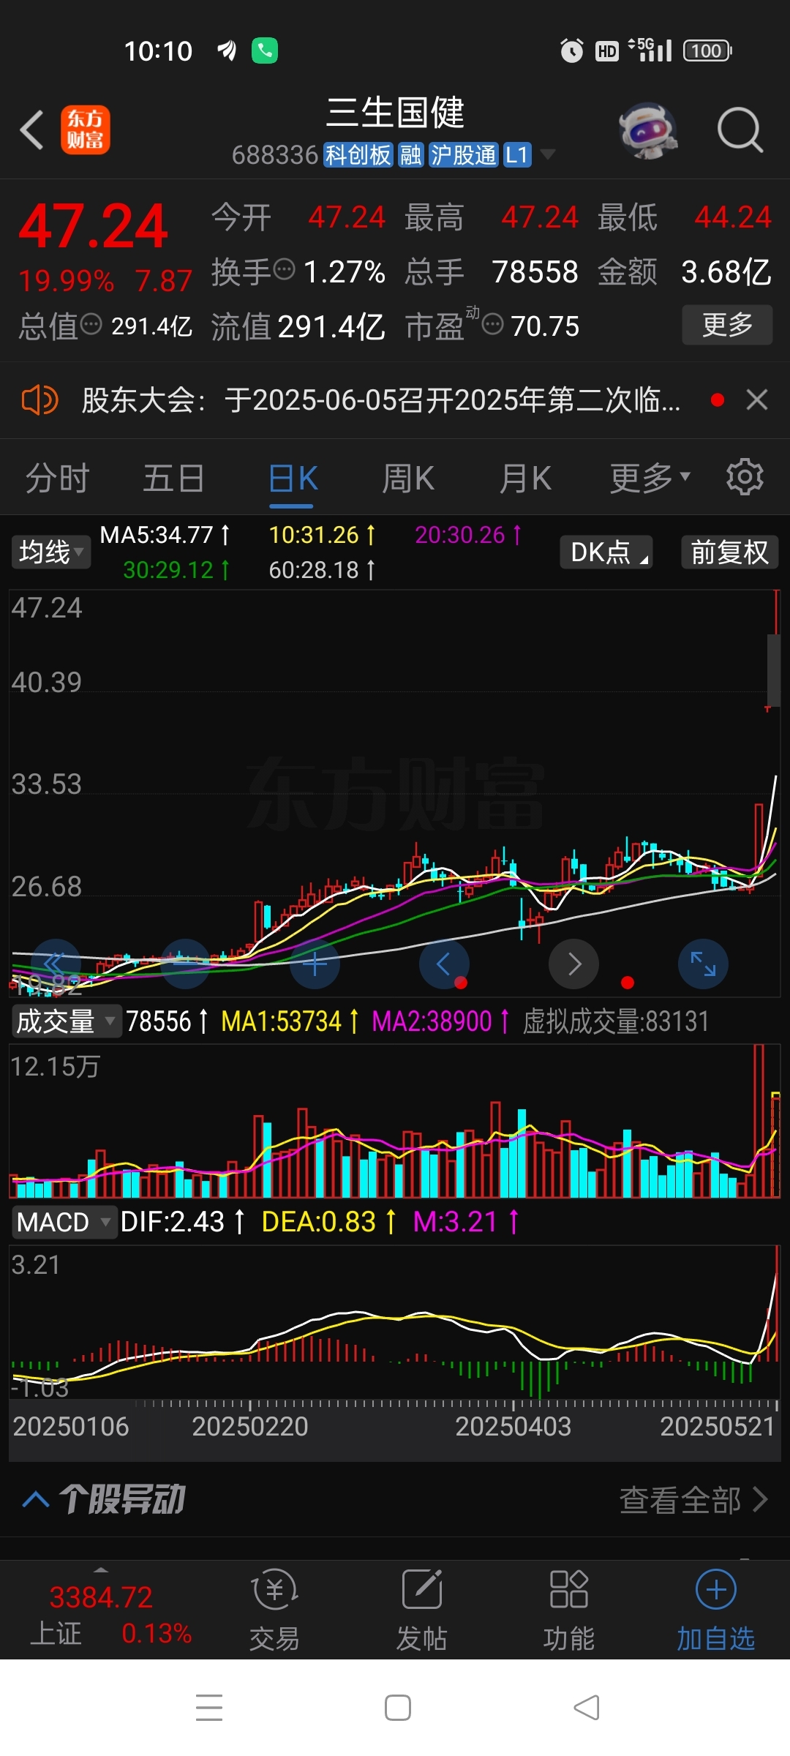Open chart settings gear icon

point(745,478)
